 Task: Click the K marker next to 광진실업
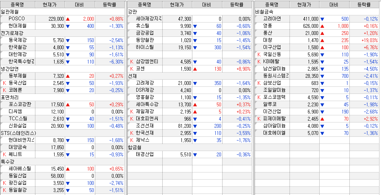click(x=5, y=183)
